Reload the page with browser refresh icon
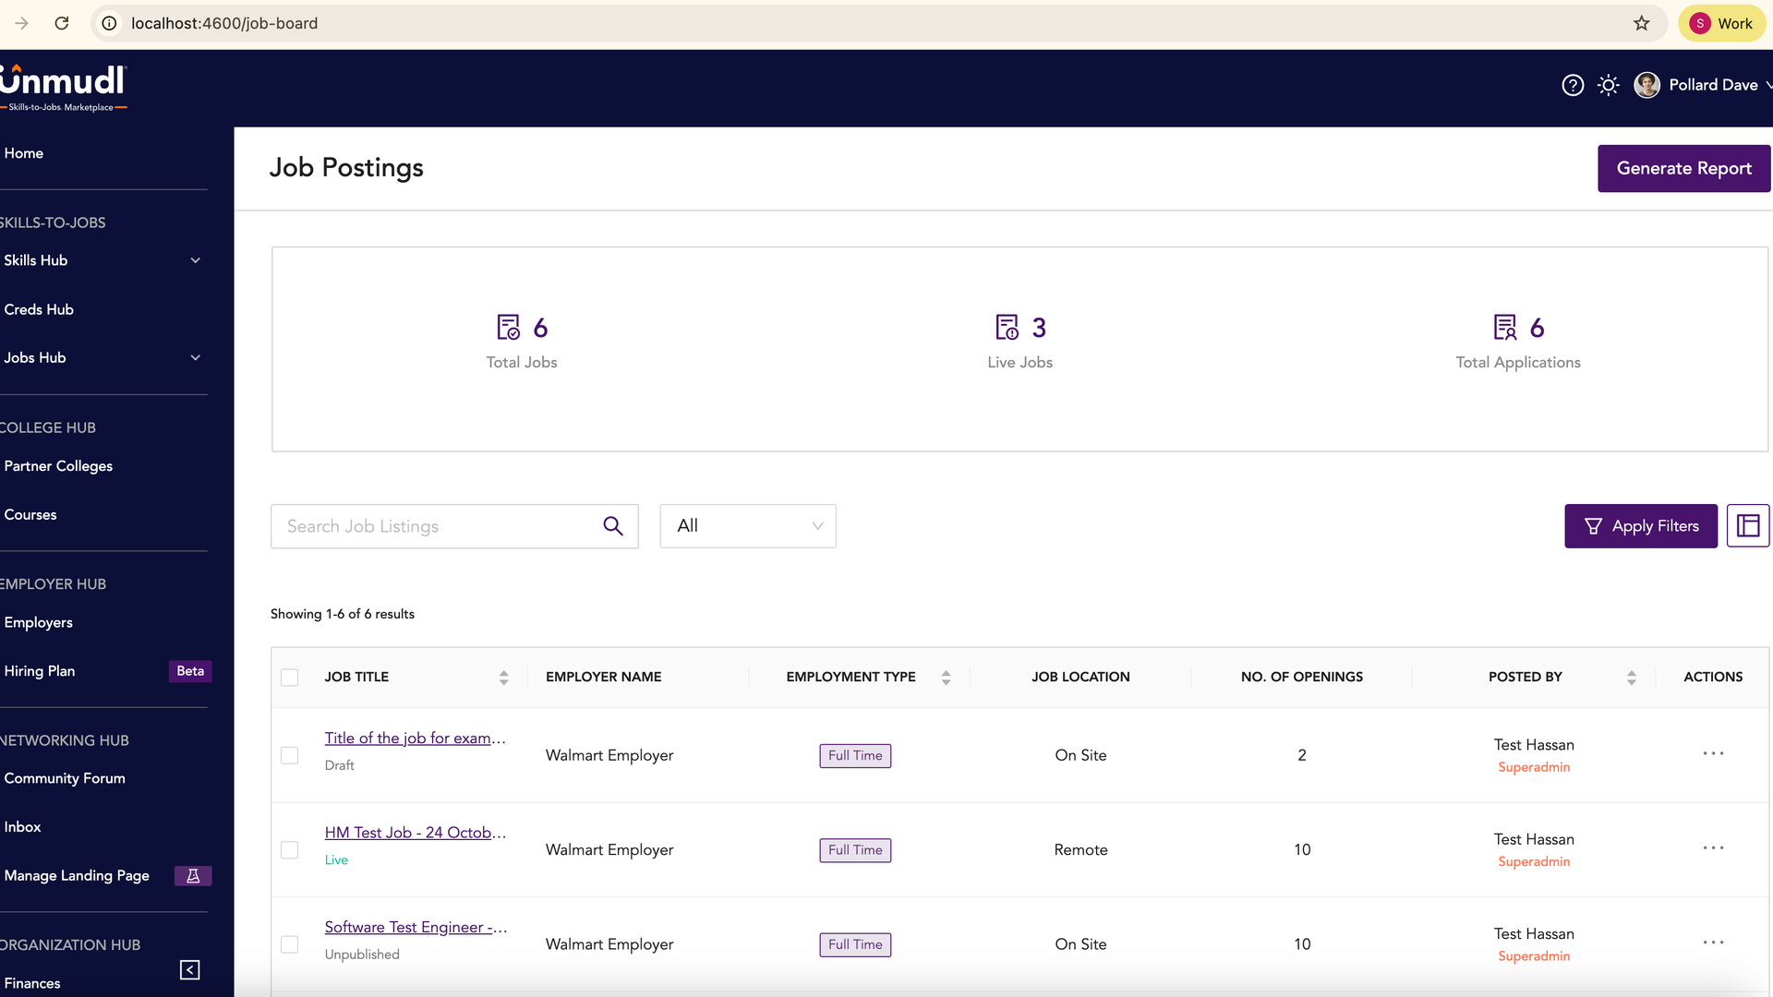Image resolution: width=1773 pixels, height=997 pixels. pyautogui.click(x=62, y=23)
